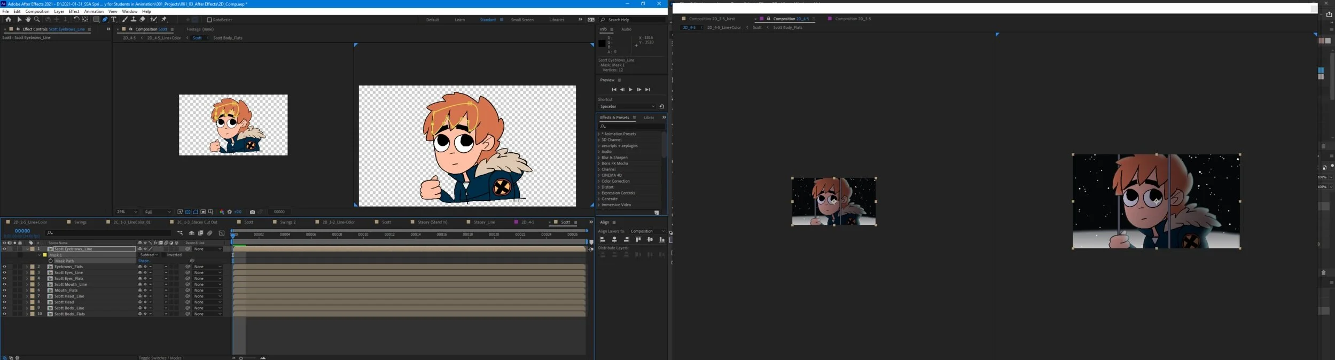Screen dimensions: 1335x360
Task: Hide the Mouth_Flats layer
Action: point(4,290)
